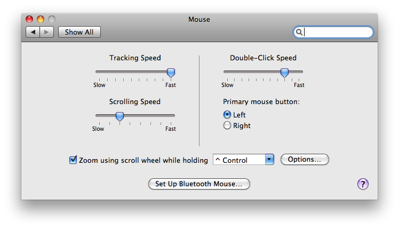This screenshot has height=229, width=399.
Task: Select Left as primary mouse button
Action: pos(227,115)
